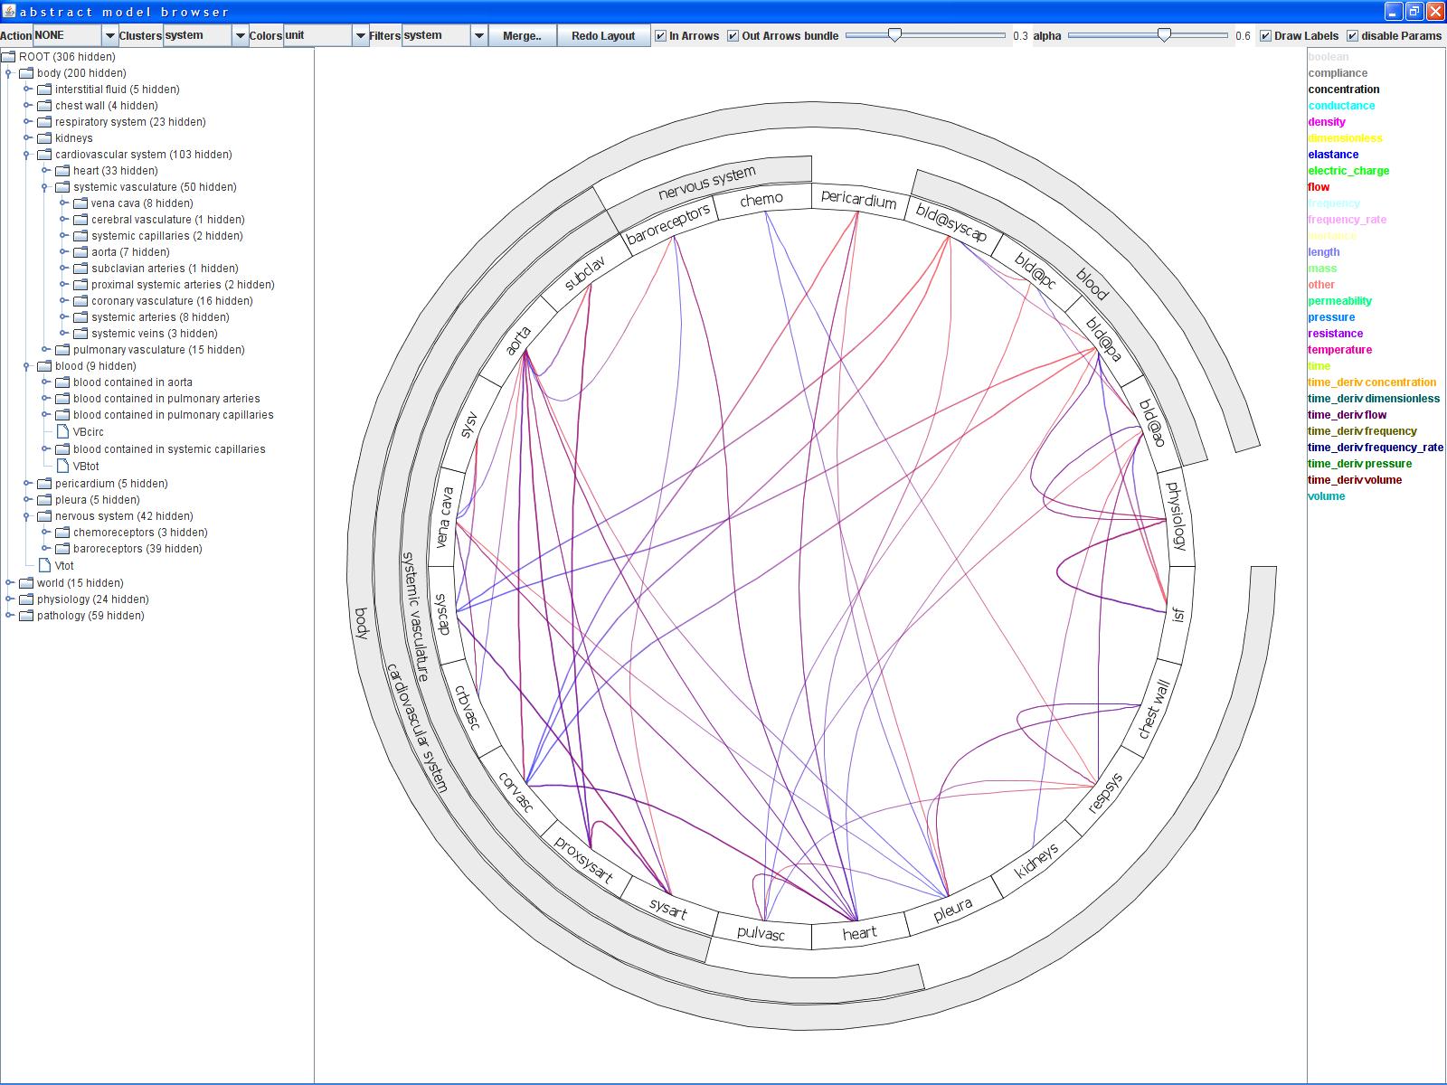Click the folder icon beside 'kidneys'
Viewport: 1447px width, 1085px height.
[44, 138]
